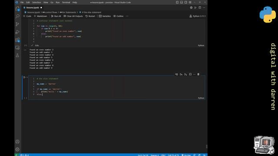Open output actions ellipsis beside first cell output

coord(25,50)
